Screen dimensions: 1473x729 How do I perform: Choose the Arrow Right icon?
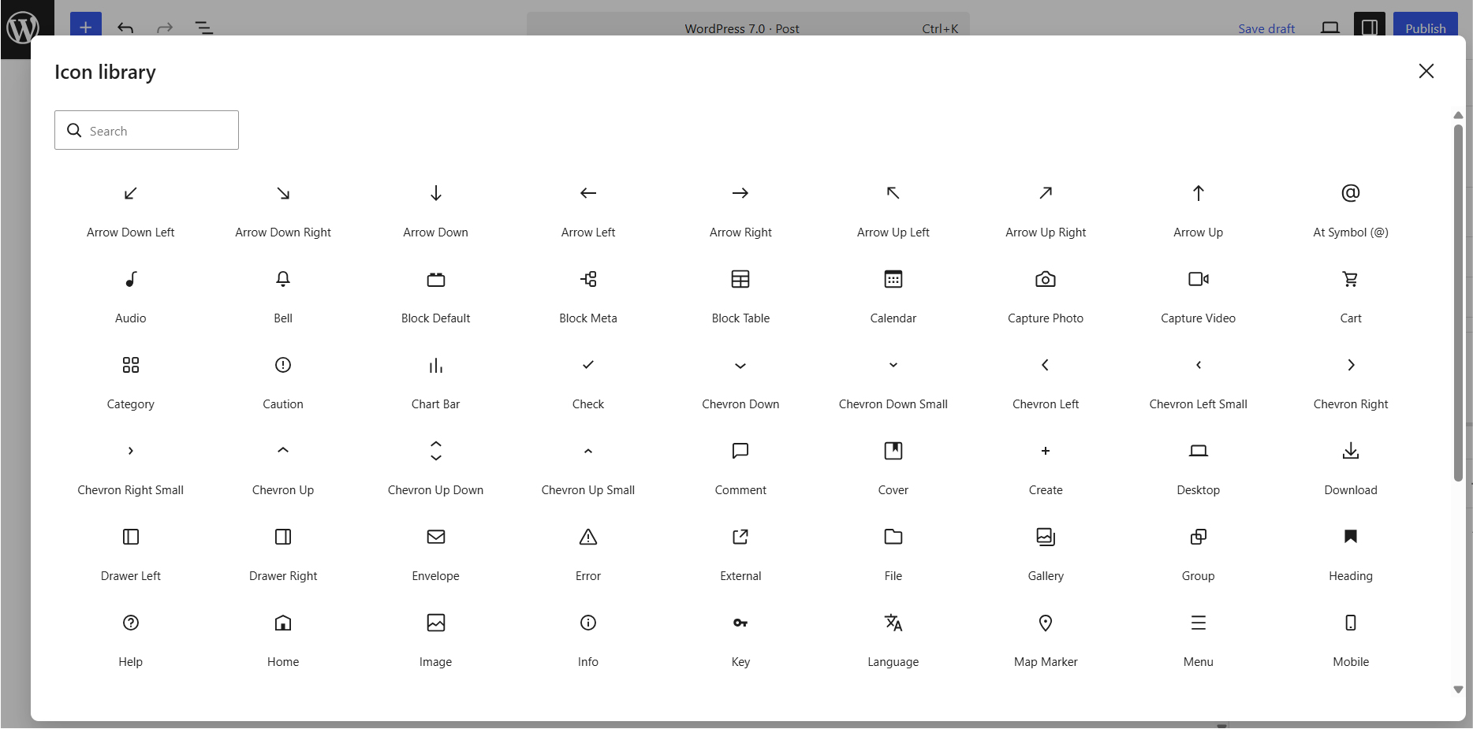pos(740,193)
